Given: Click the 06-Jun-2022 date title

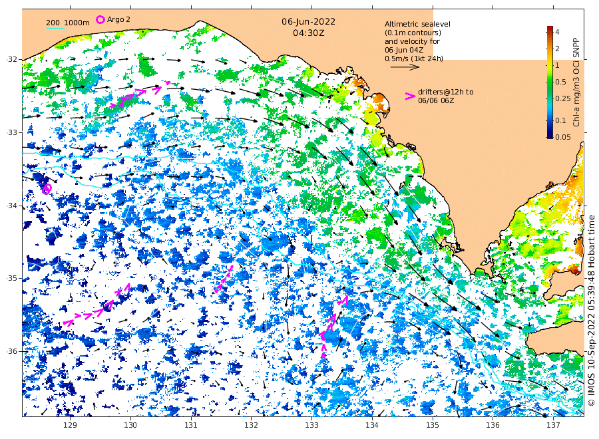Looking at the screenshot, I should tap(308, 22).
